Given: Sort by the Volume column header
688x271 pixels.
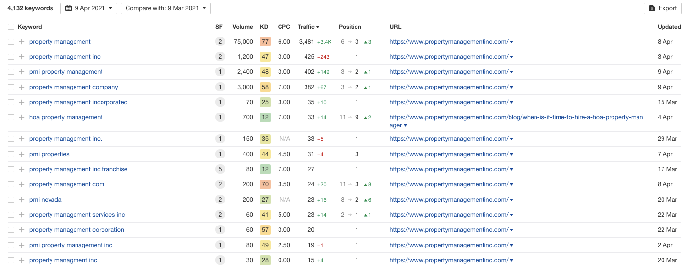Looking at the screenshot, I should [x=243, y=27].
